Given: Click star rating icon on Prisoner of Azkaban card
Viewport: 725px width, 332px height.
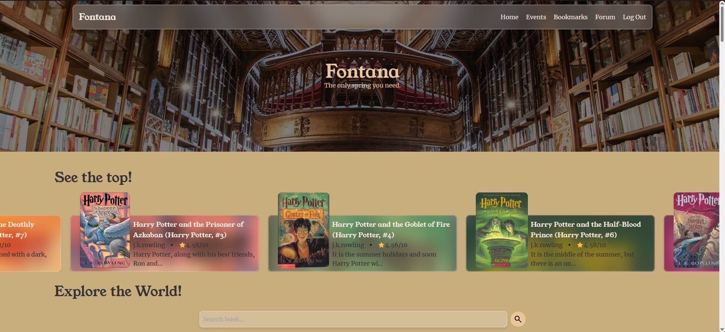Looking at the screenshot, I should [x=182, y=245].
